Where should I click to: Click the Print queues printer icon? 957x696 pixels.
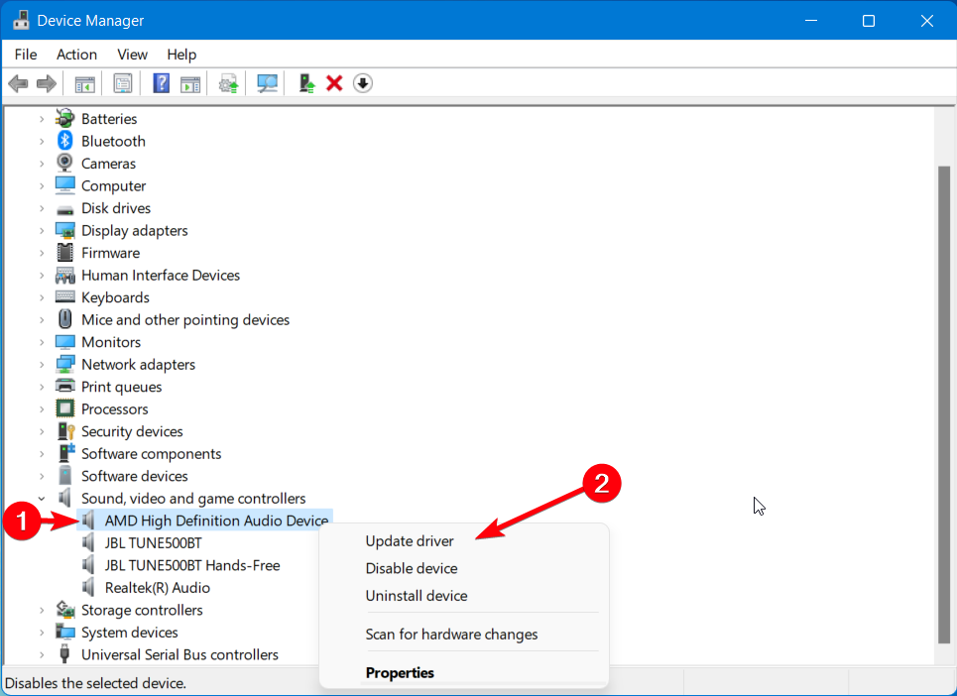point(64,386)
